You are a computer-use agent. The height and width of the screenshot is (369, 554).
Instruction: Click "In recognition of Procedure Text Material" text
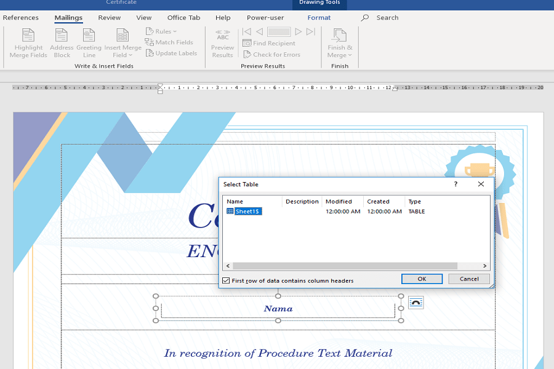point(278,354)
